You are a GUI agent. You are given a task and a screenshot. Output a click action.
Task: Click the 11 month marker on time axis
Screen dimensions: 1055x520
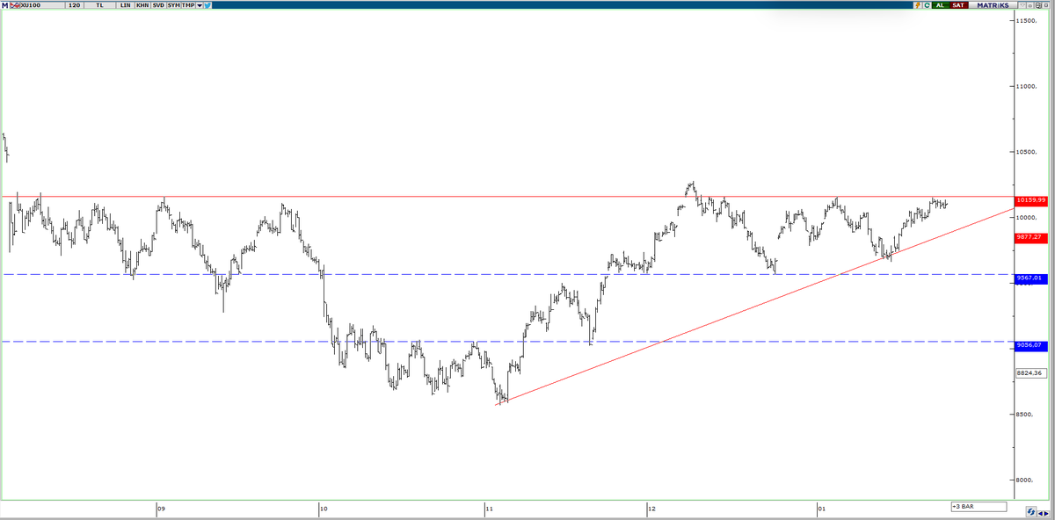pyautogui.click(x=489, y=509)
